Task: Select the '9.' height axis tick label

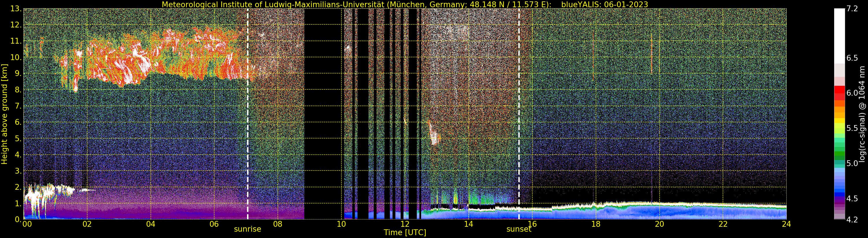Action: pyautogui.click(x=18, y=74)
